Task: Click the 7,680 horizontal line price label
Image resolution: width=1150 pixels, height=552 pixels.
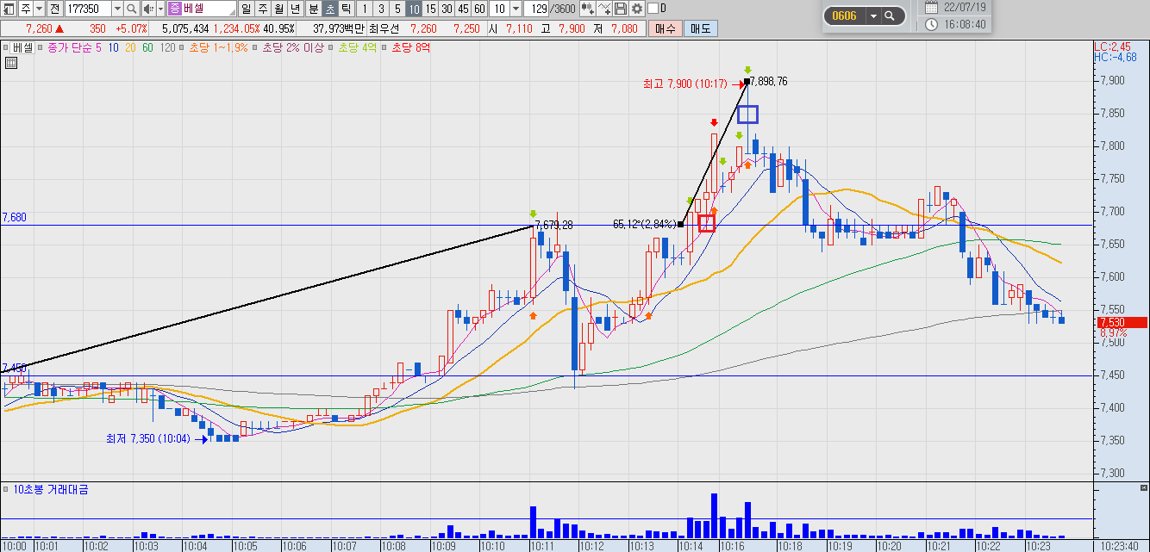Action: coord(14,218)
